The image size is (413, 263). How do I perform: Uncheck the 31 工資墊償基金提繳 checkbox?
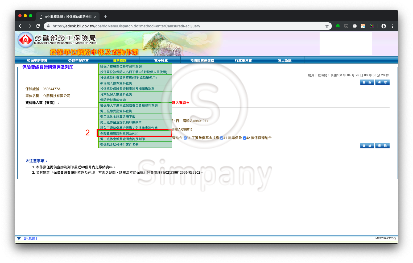[x=185, y=138]
